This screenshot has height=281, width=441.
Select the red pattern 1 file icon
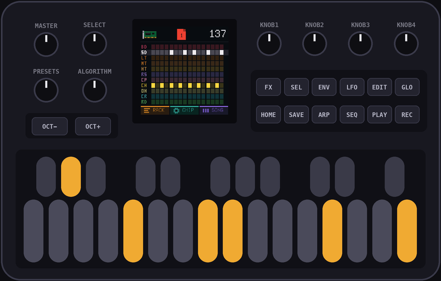click(181, 34)
